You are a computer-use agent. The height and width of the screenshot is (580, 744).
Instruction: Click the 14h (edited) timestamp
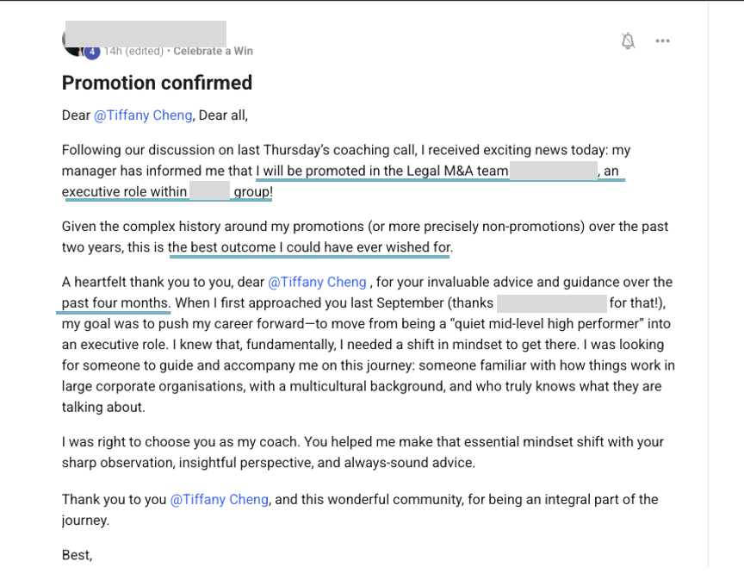pyautogui.click(x=133, y=51)
